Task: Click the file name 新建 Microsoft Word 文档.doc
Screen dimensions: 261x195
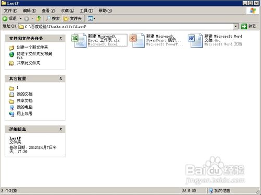Action: coord(223,38)
